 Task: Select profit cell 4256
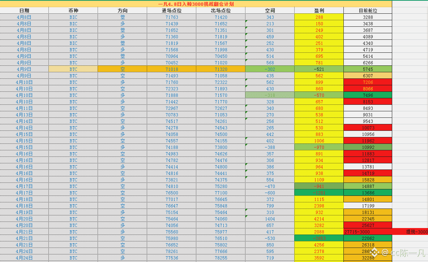(x=319, y=245)
